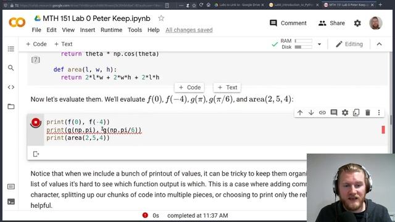
Task: Switch to the second browser tab
Action: [293, 5]
